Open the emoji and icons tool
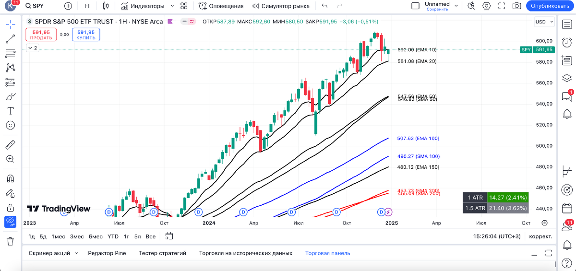Screen dimensions: 576x271 [x=10, y=125]
